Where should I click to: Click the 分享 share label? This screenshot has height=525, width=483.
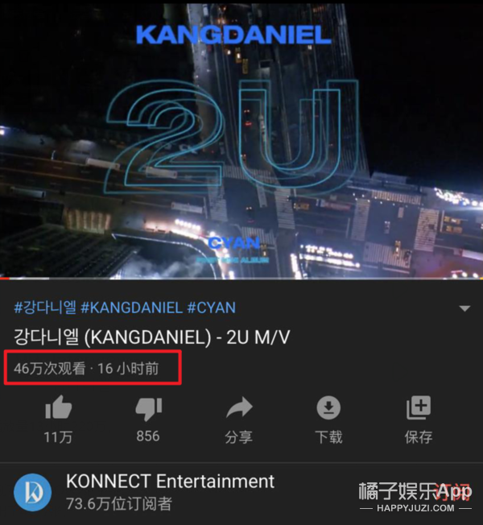238,437
